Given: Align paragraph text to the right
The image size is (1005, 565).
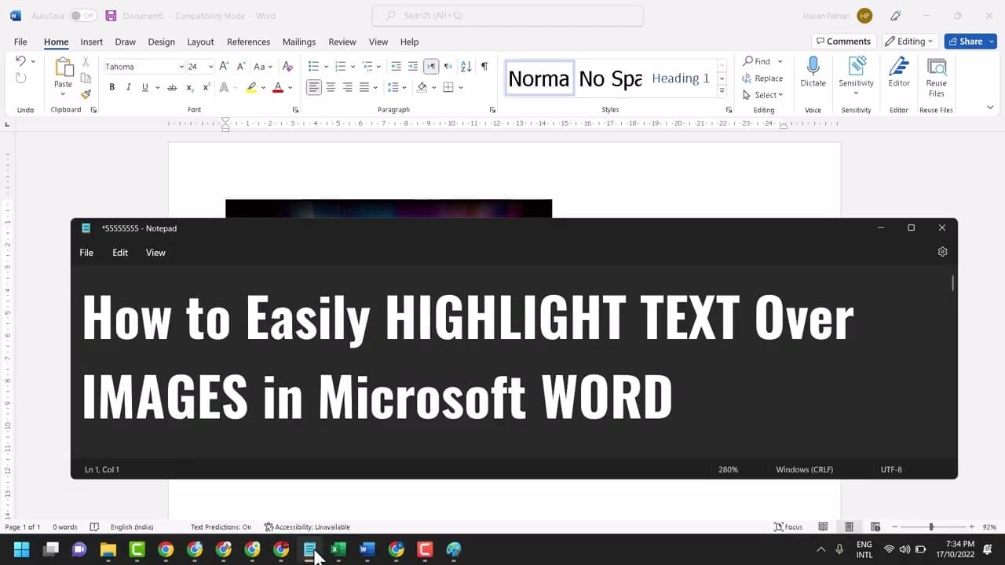Looking at the screenshot, I should tap(347, 87).
